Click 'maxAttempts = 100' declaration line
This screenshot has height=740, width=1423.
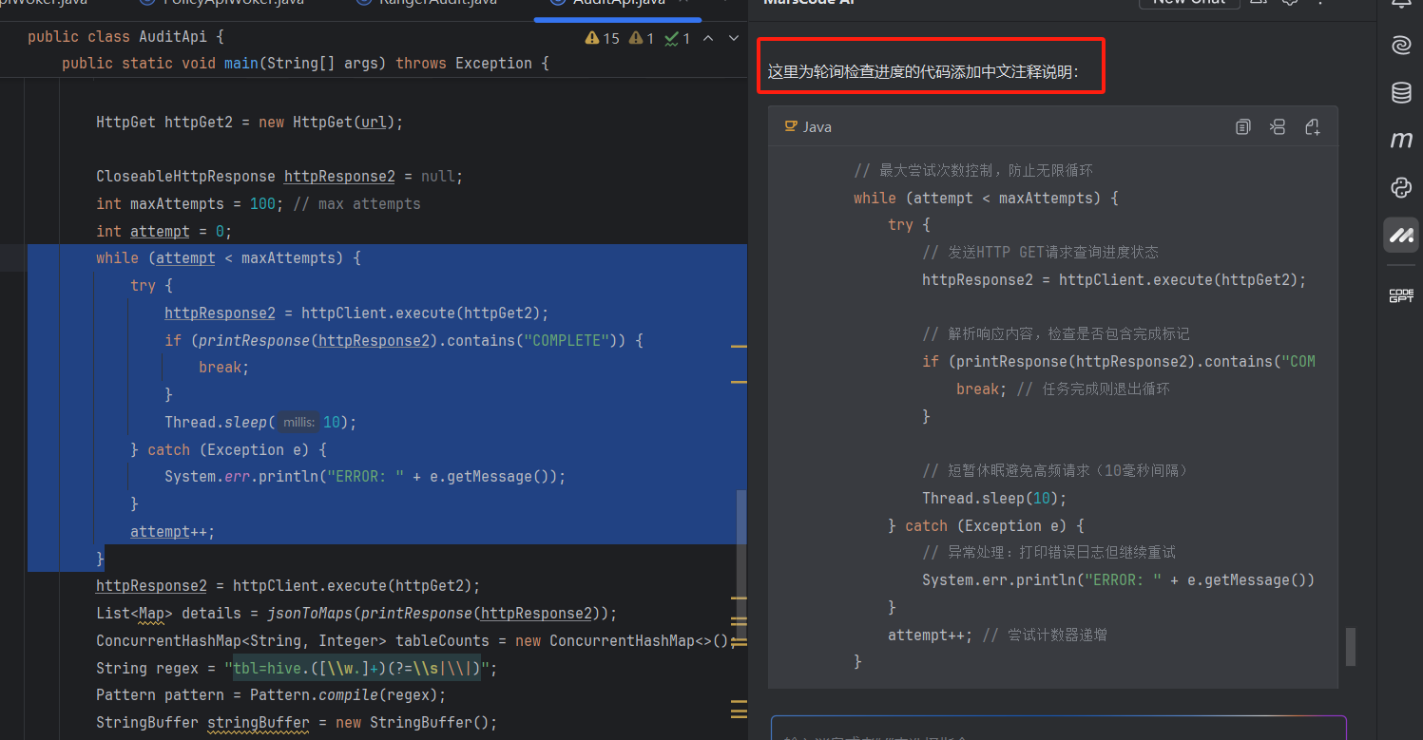(258, 204)
